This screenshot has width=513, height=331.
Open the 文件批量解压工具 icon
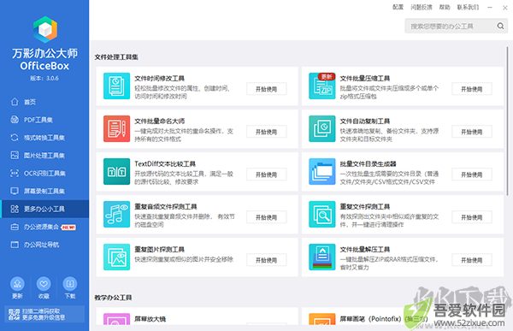pos(322,257)
